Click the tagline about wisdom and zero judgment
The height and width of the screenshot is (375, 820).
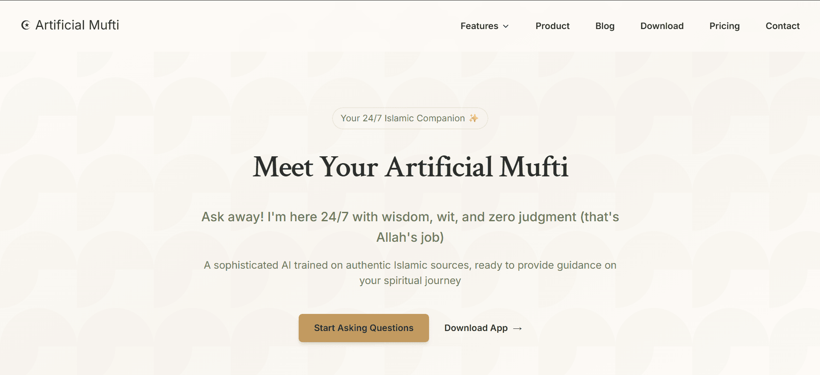coord(410,226)
